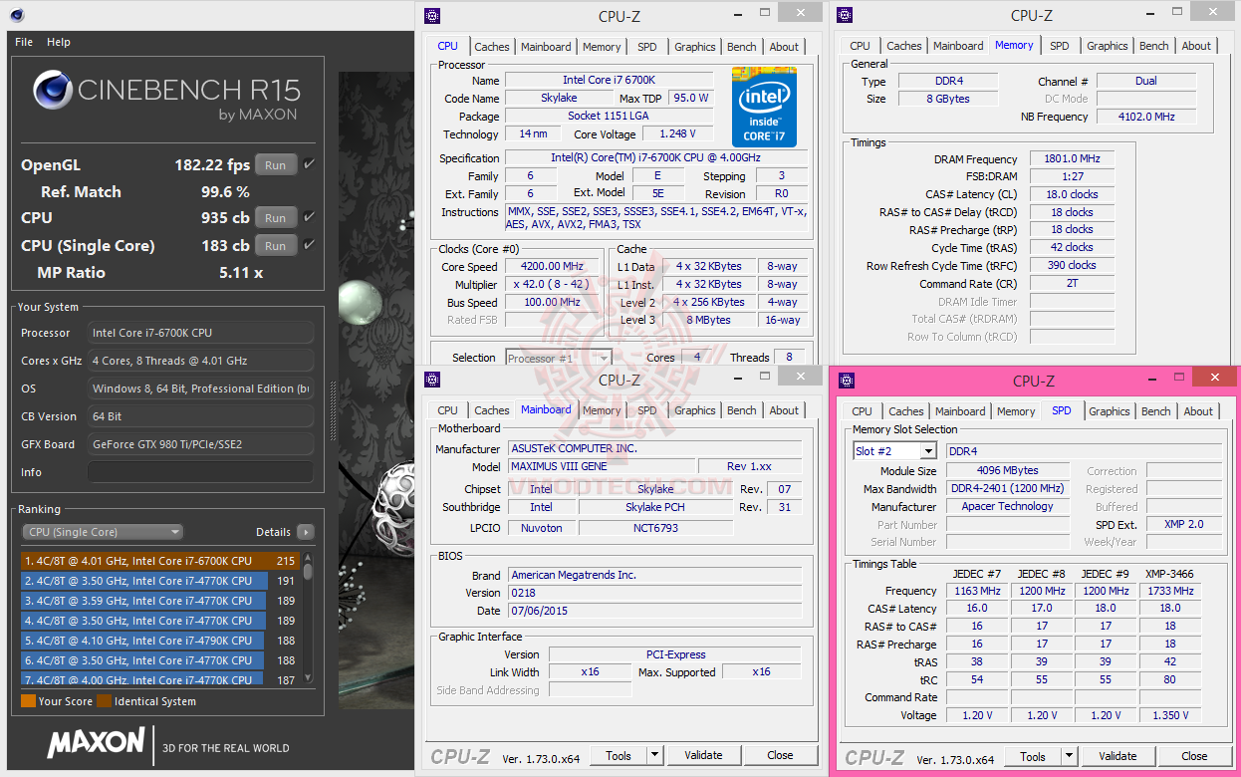Click Validate in the SPD window
The image size is (1241, 777).
coord(1117,756)
